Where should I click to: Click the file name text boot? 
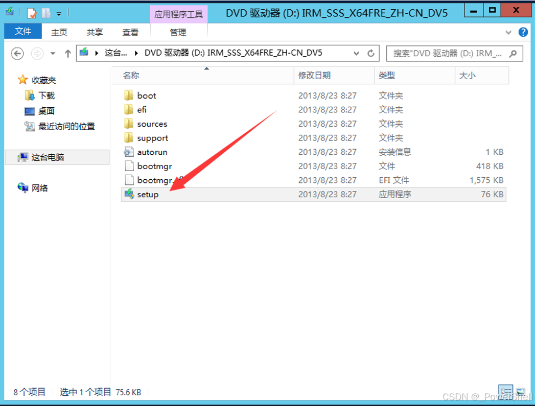[147, 96]
